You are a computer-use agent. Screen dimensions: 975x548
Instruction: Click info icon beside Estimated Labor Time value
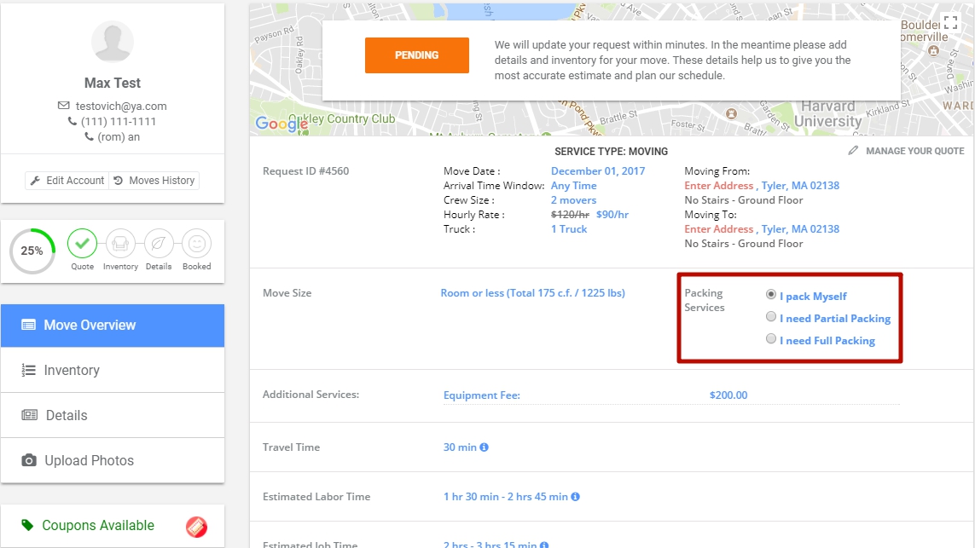tap(575, 496)
